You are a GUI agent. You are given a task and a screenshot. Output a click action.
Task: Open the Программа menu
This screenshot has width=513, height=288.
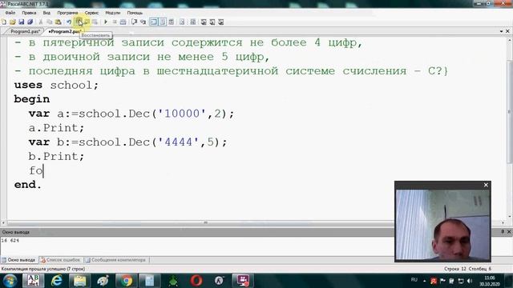coord(67,13)
